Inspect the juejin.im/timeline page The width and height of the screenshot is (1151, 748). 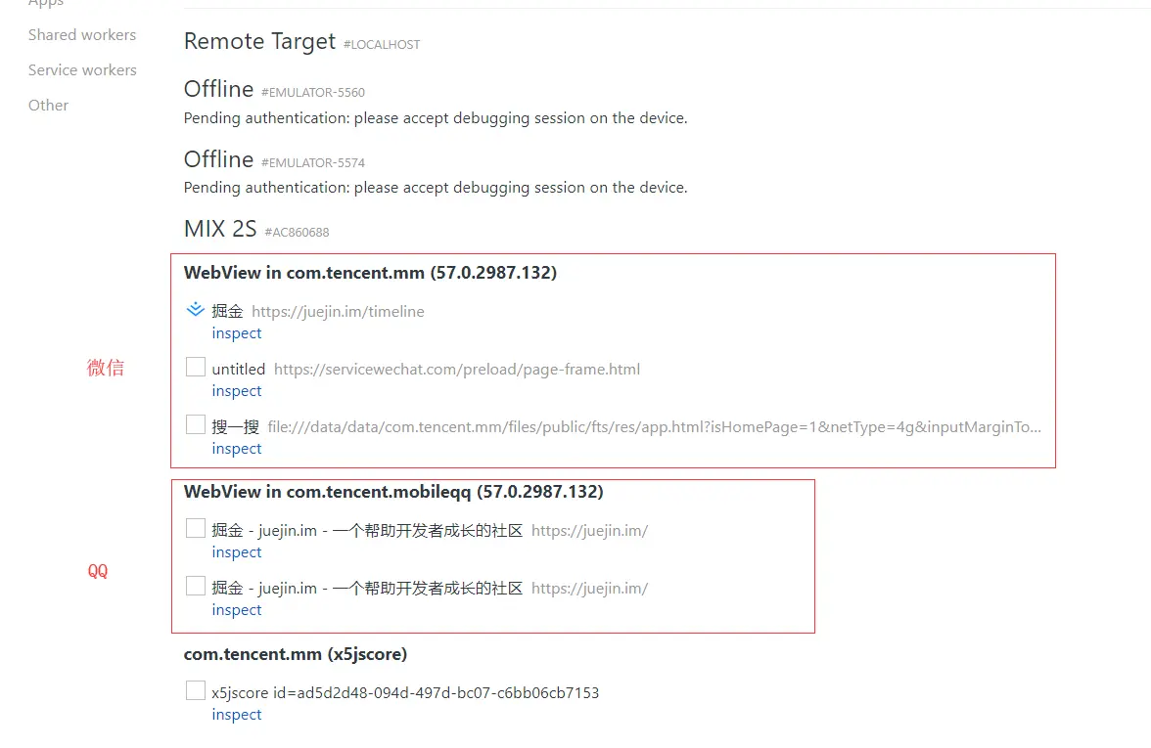[x=237, y=332]
